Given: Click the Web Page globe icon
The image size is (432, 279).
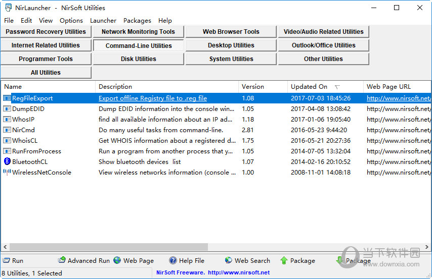Looking at the screenshot, I should point(117,260).
